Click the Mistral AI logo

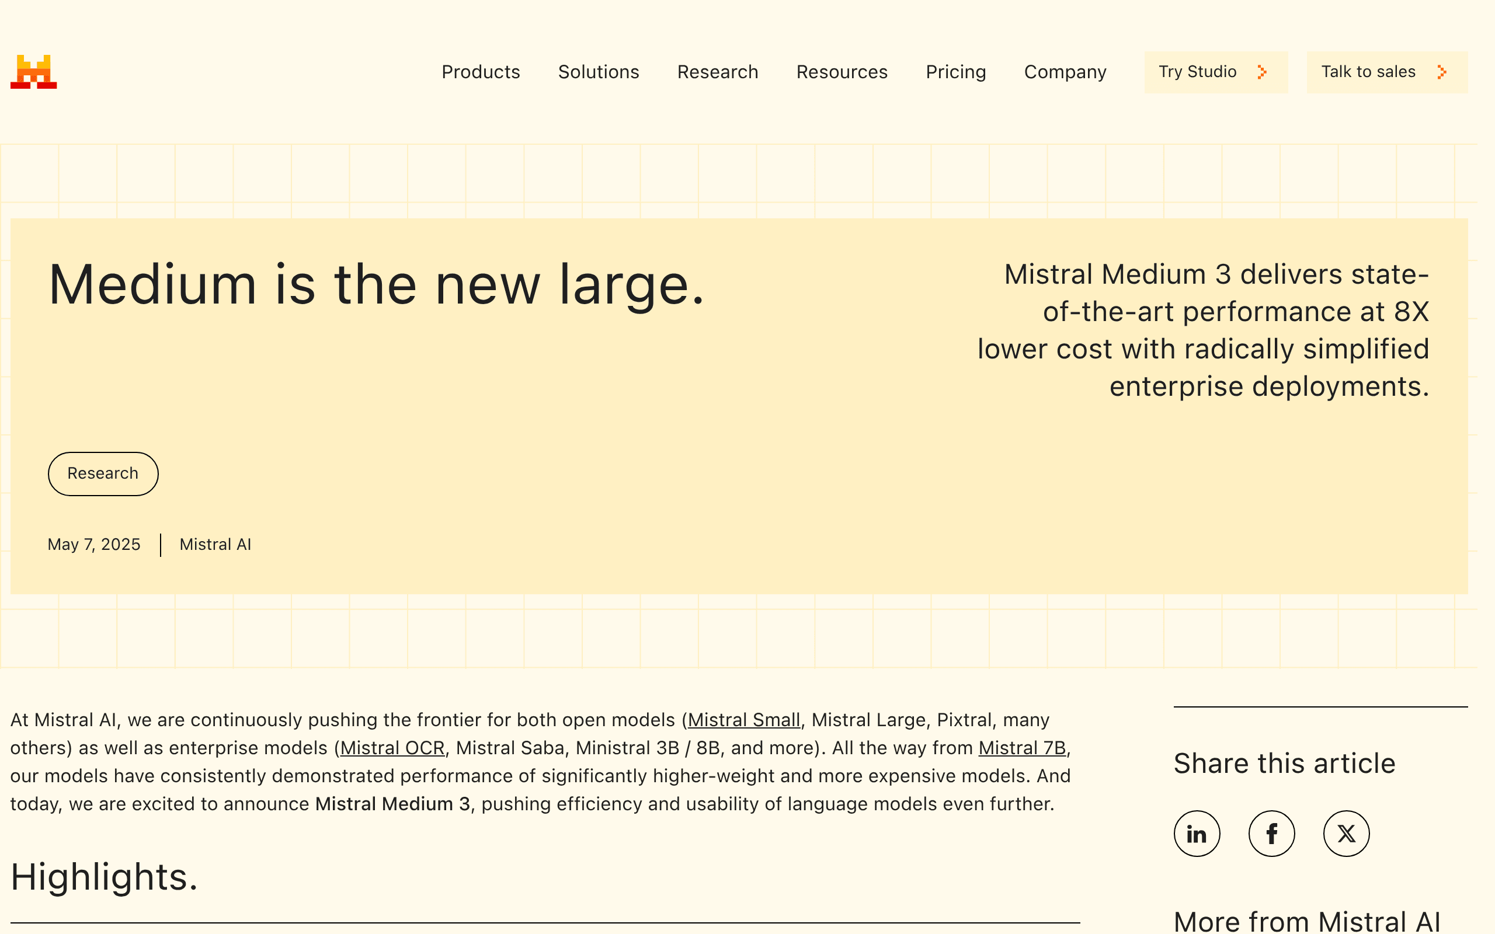tap(34, 72)
